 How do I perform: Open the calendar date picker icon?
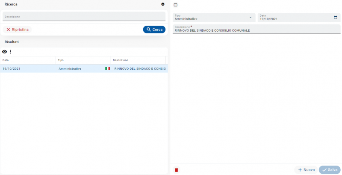coord(336,18)
